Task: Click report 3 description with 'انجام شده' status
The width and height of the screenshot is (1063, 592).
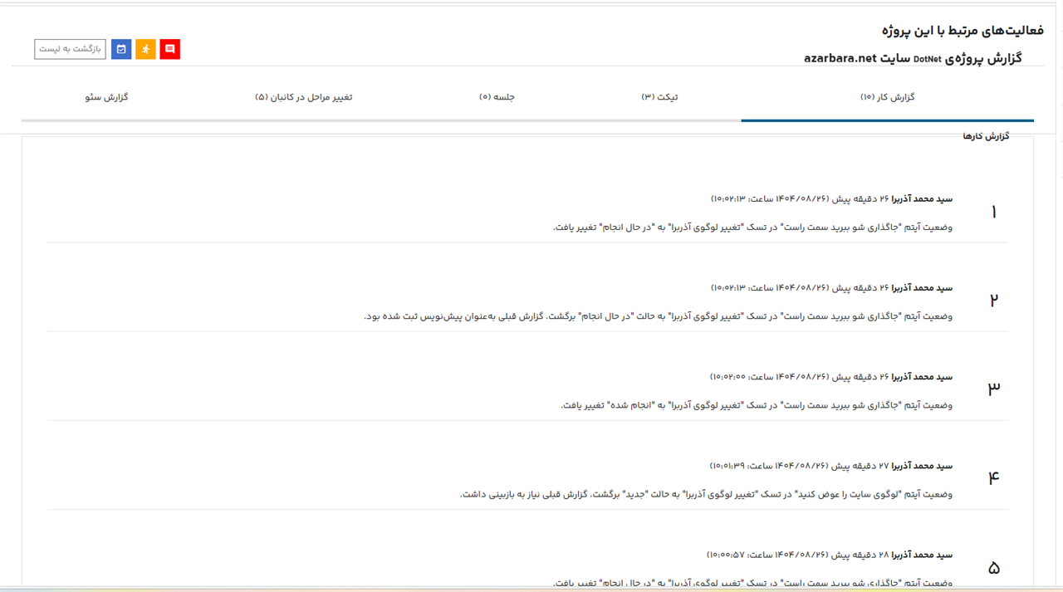Action: coord(756,405)
